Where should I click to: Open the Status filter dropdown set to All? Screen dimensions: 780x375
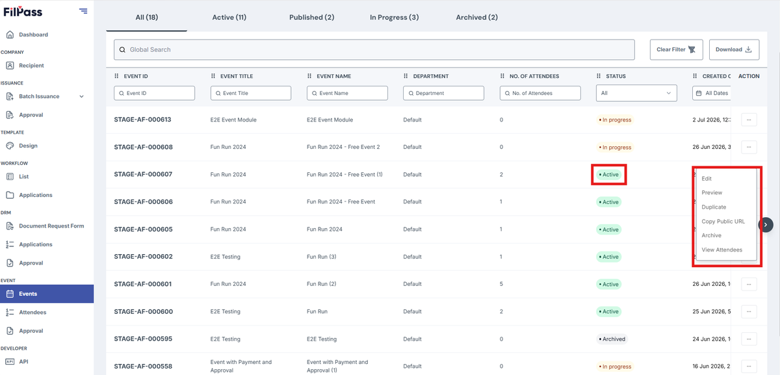(636, 93)
